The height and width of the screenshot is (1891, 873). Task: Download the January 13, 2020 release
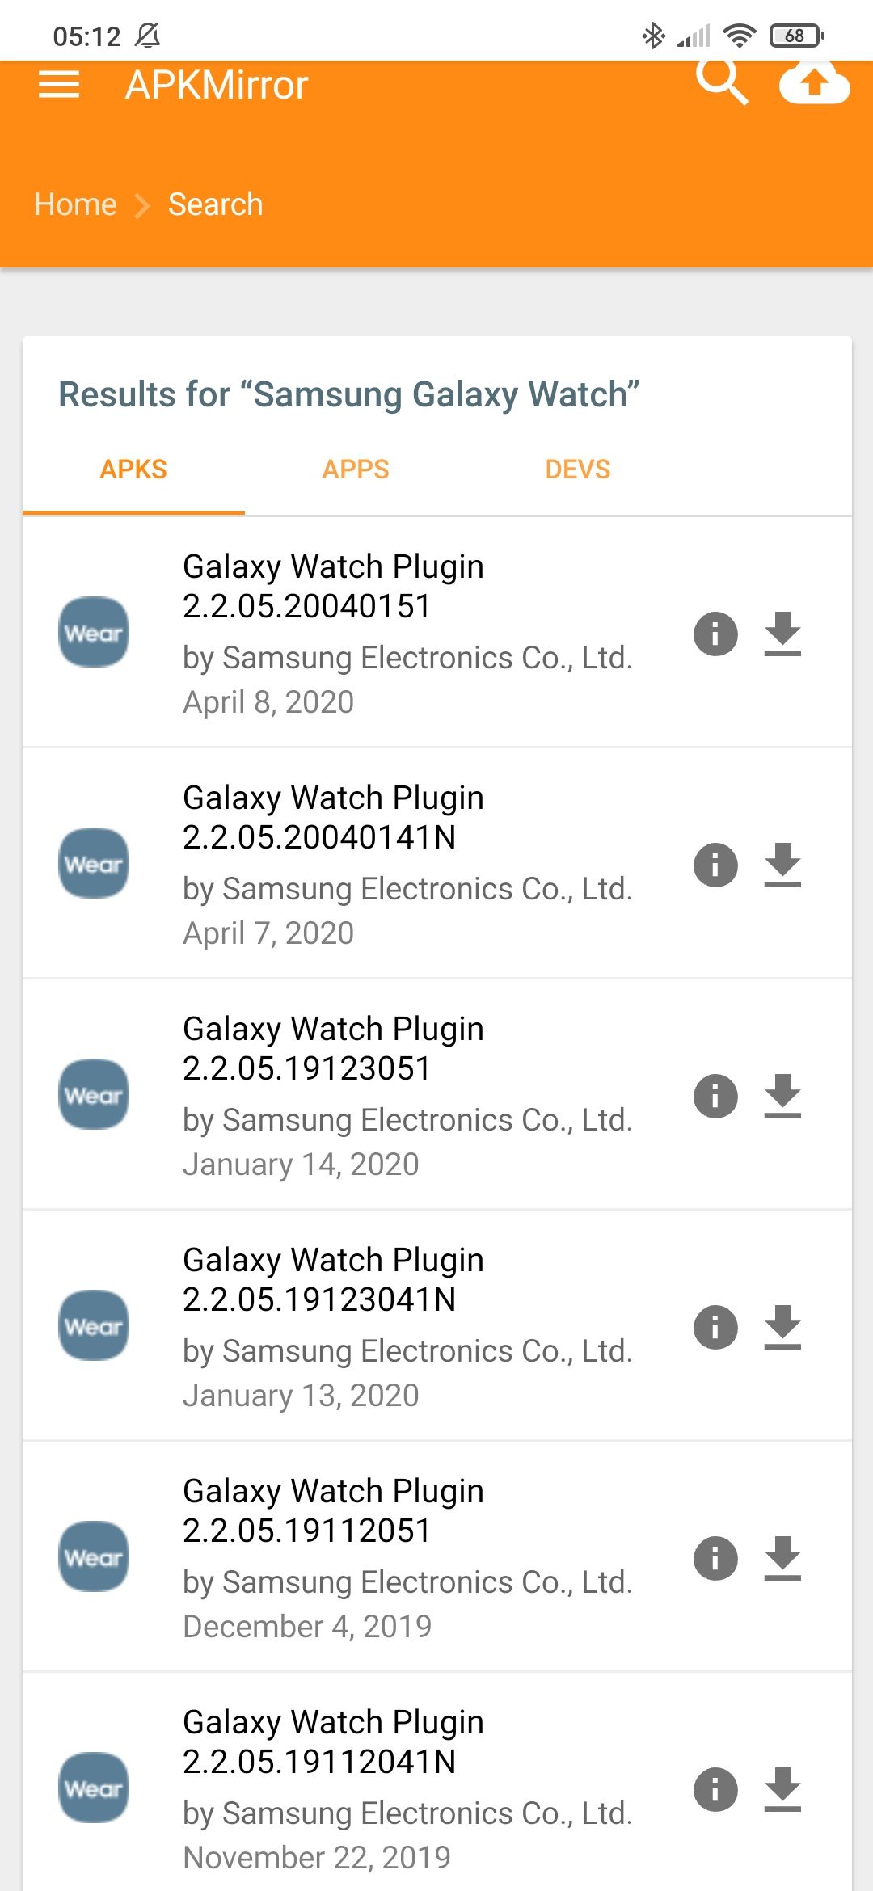782,1327
